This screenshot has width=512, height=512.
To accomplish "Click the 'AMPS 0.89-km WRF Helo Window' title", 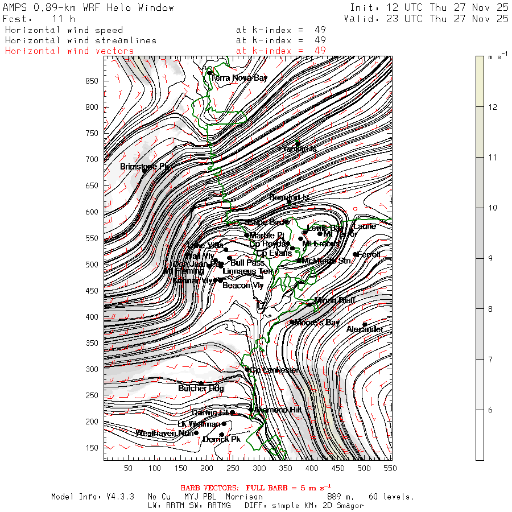I will coord(88,7).
